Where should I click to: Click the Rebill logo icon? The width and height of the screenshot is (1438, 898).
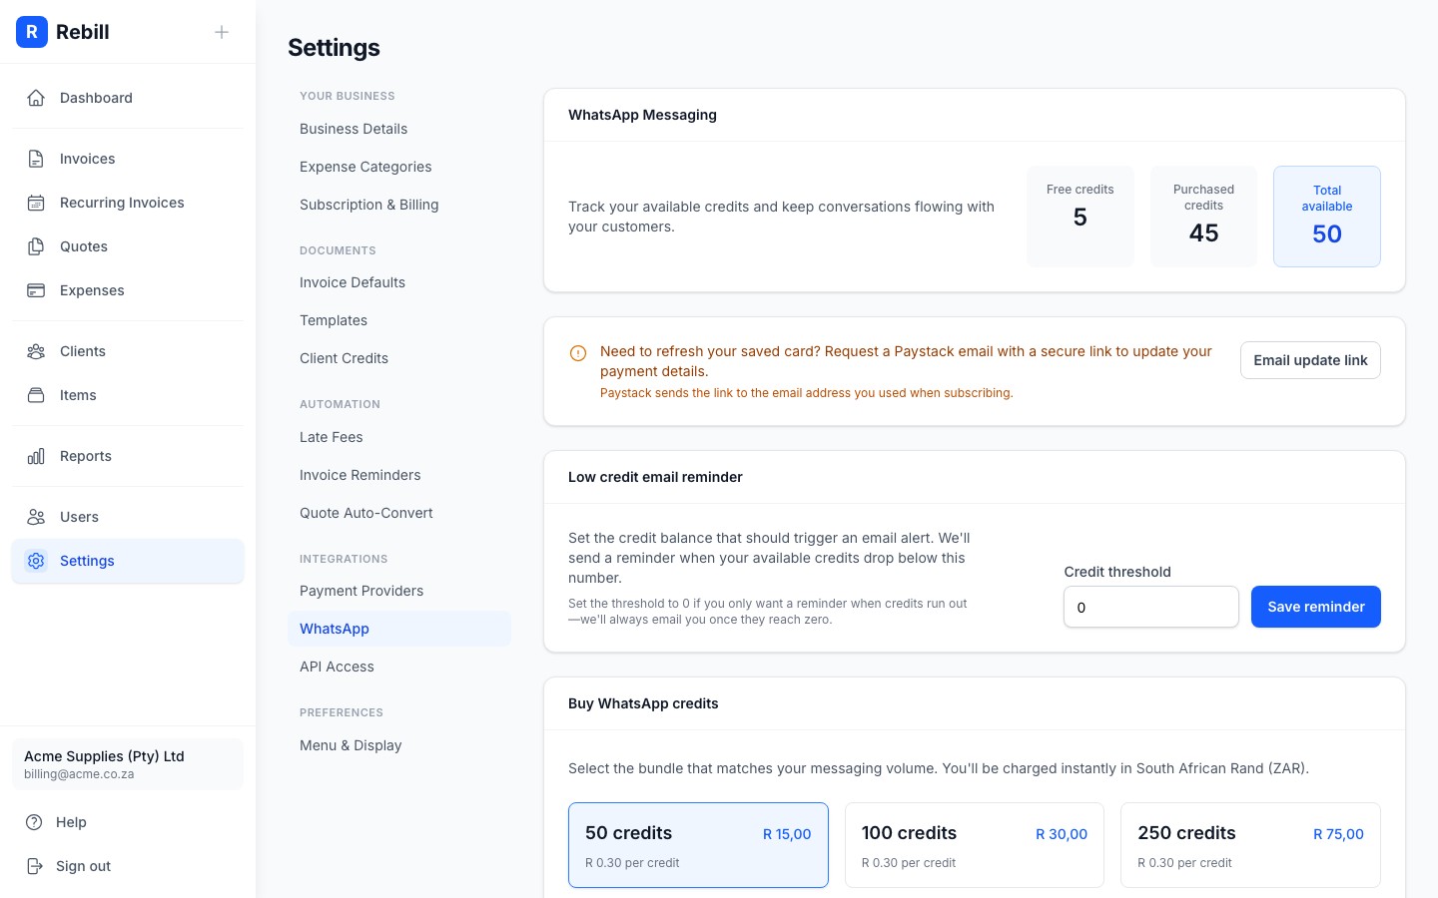click(x=32, y=32)
